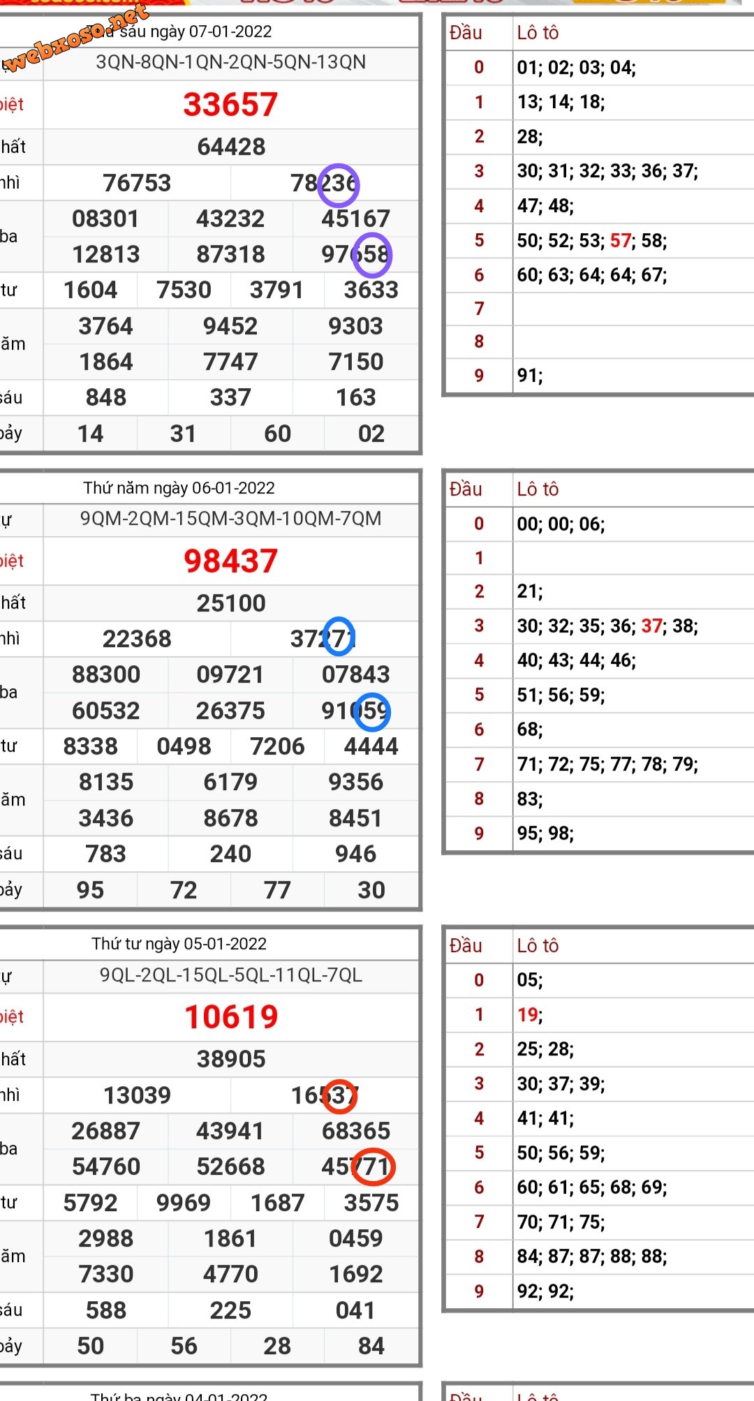The width and height of the screenshot is (754, 1401).
Task: Click the special prize number 33657
Action: pyautogui.click(x=231, y=105)
